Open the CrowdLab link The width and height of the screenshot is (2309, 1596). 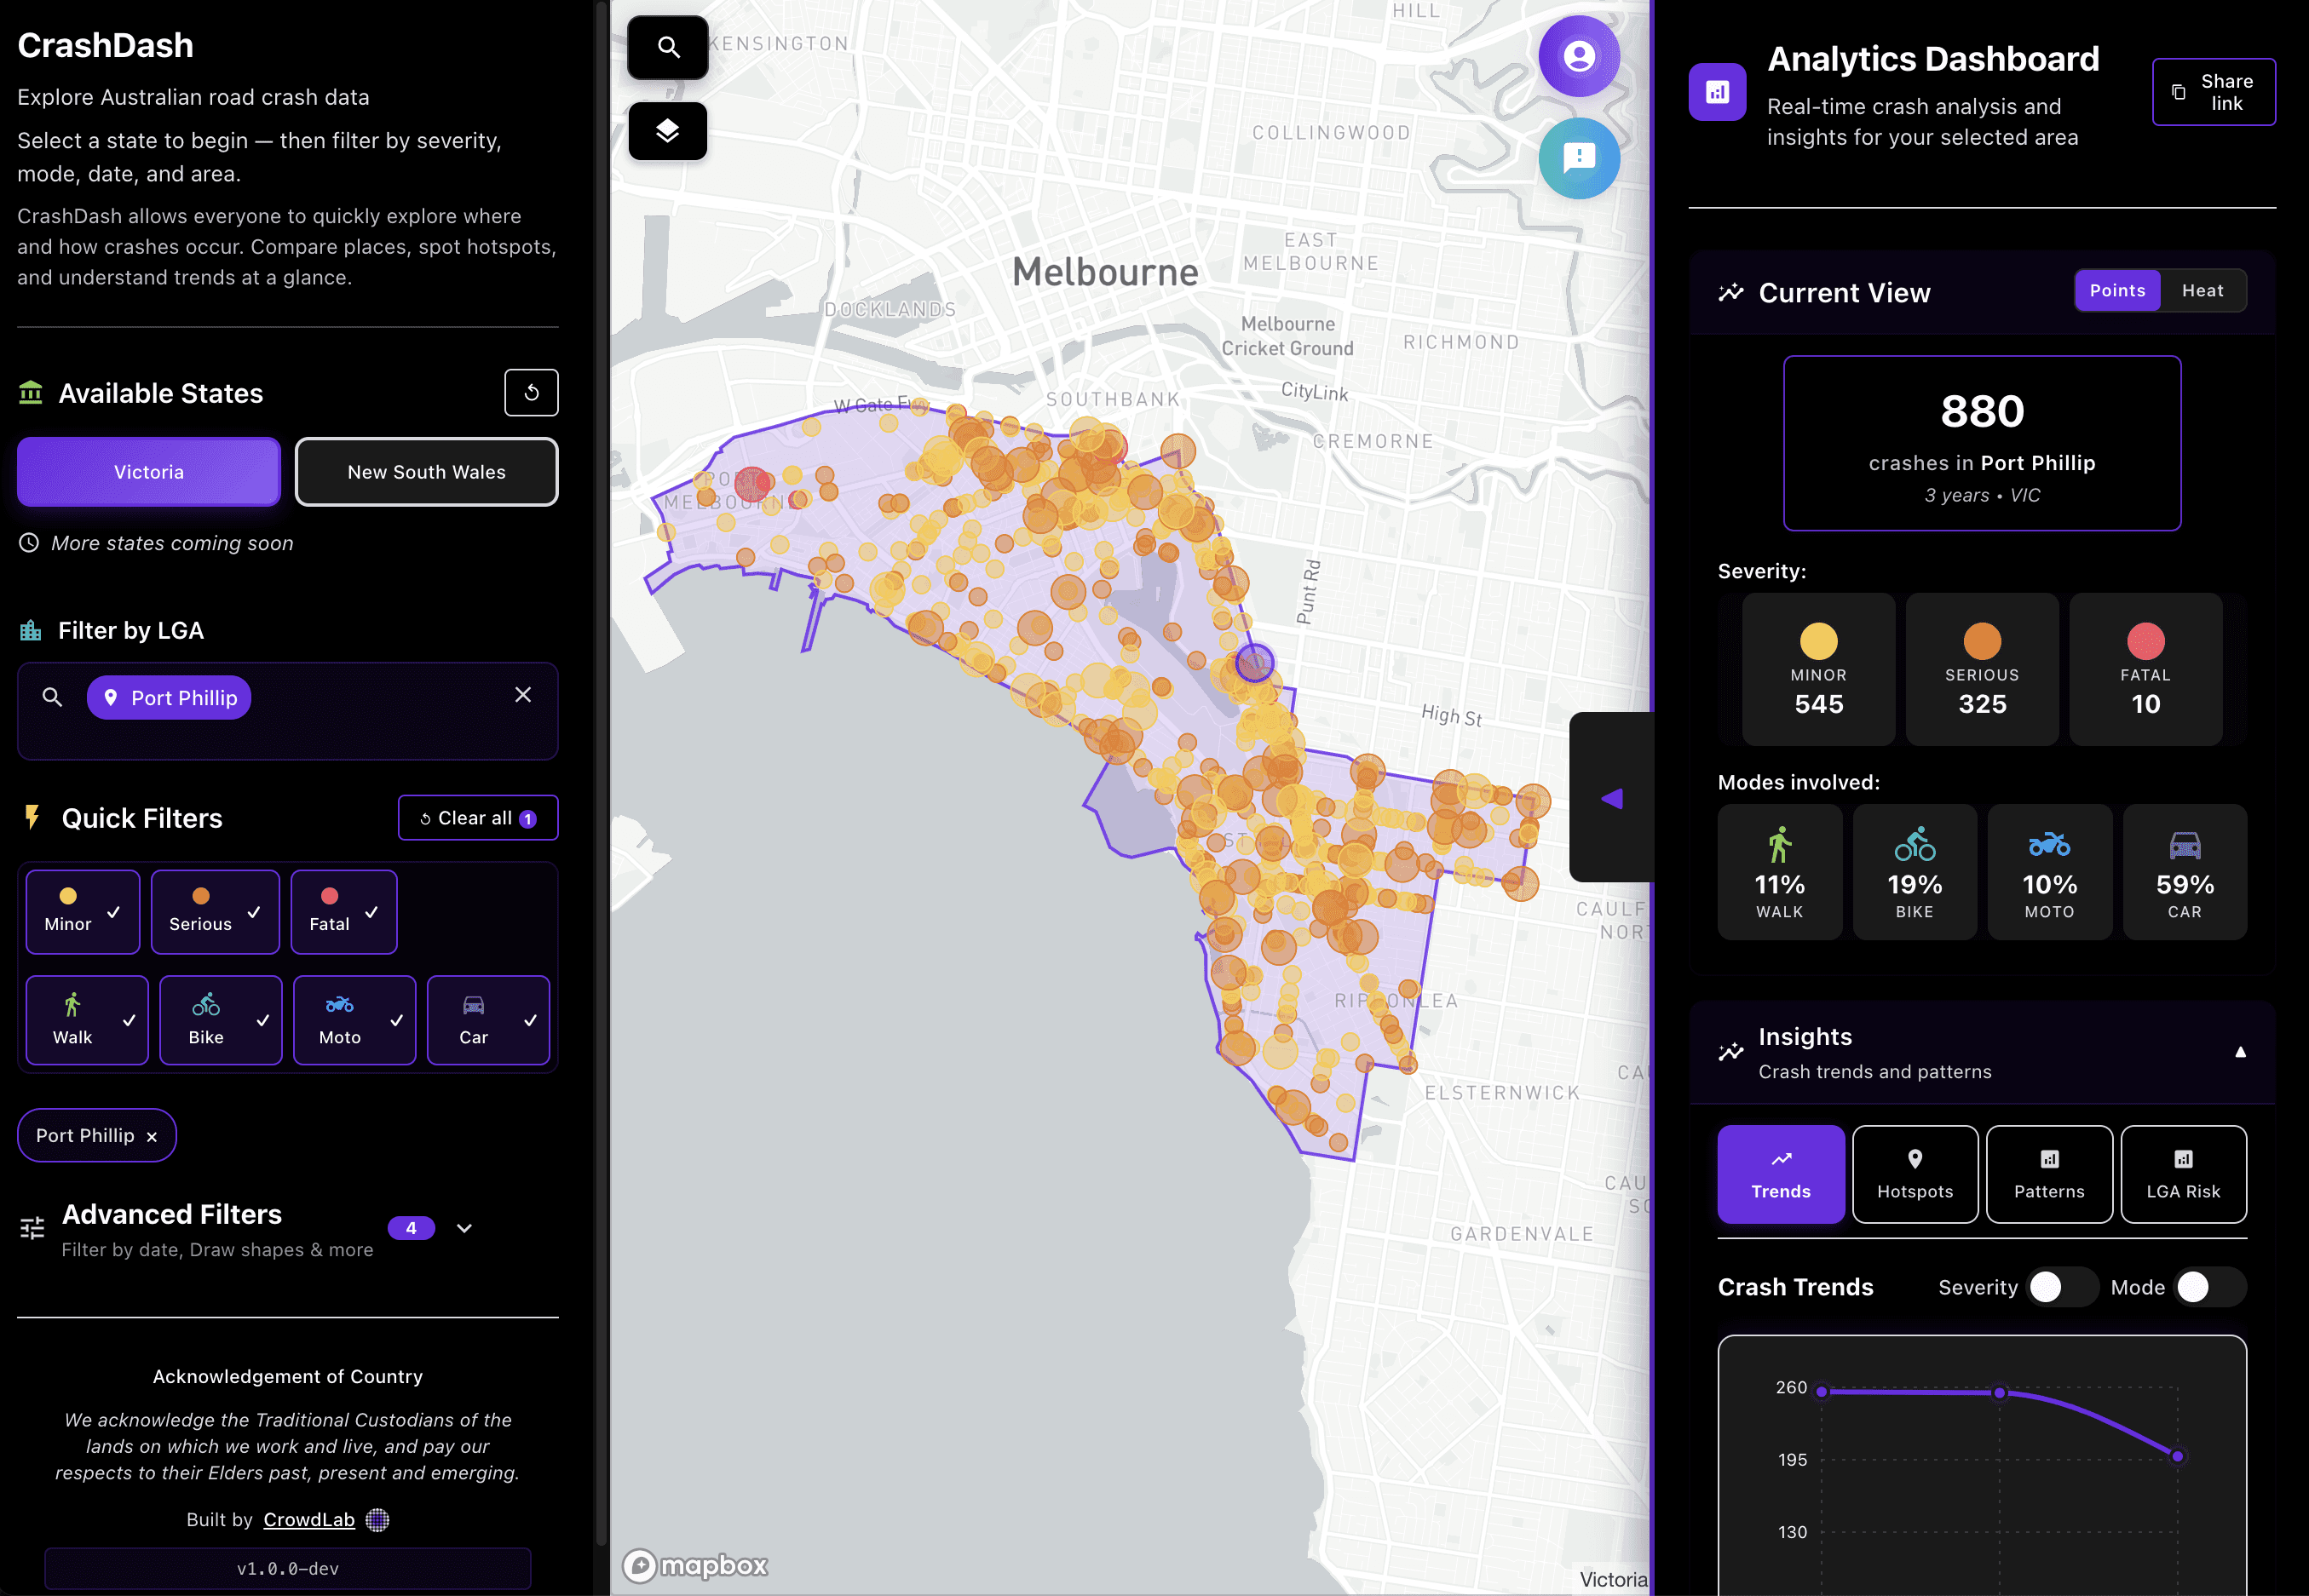pos(309,1519)
